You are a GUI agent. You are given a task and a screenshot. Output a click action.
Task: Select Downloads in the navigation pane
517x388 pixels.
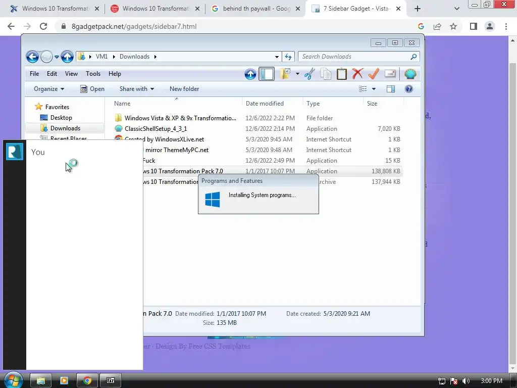(x=65, y=128)
